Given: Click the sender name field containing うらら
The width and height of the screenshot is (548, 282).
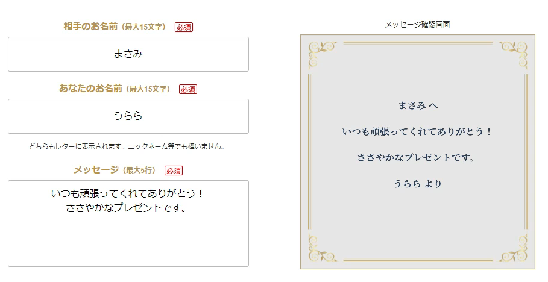Looking at the screenshot, I should click(x=128, y=116).
